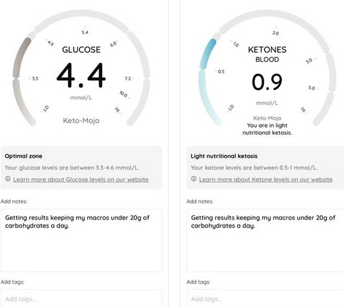The height and width of the screenshot is (307, 344).
Task: Click the KETONES BLOOD gauge title
Action: click(x=267, y=54)
